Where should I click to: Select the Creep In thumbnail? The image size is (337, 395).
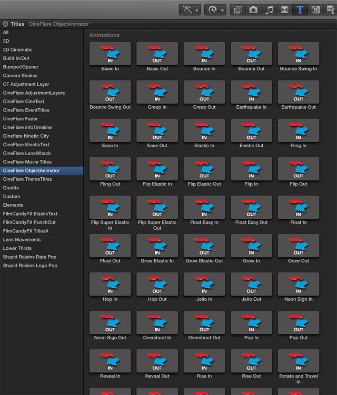pos(157,92)
